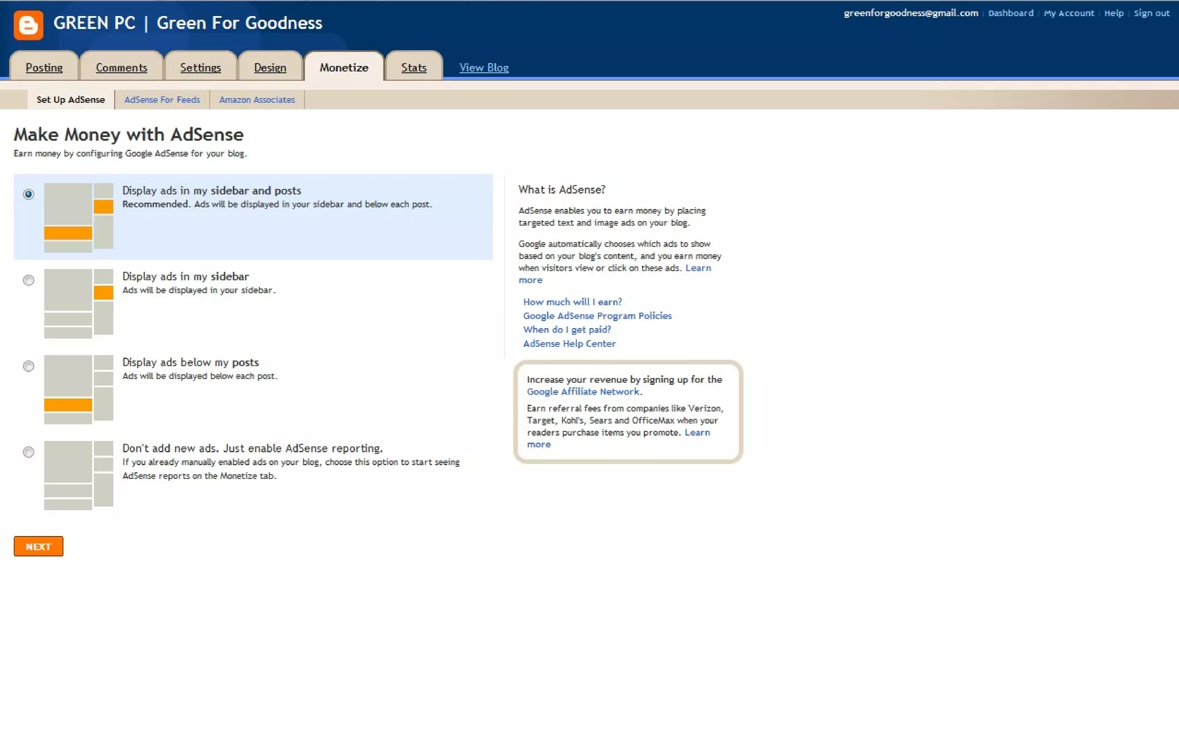Open the Amazon Associates sub-tab
Viewport: 1179px width, 737px height.
(x=257, y=100)
